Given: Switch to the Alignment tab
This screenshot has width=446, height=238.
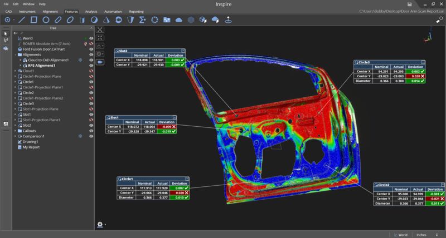Looking at the screenshot, I should click(50, 12).
